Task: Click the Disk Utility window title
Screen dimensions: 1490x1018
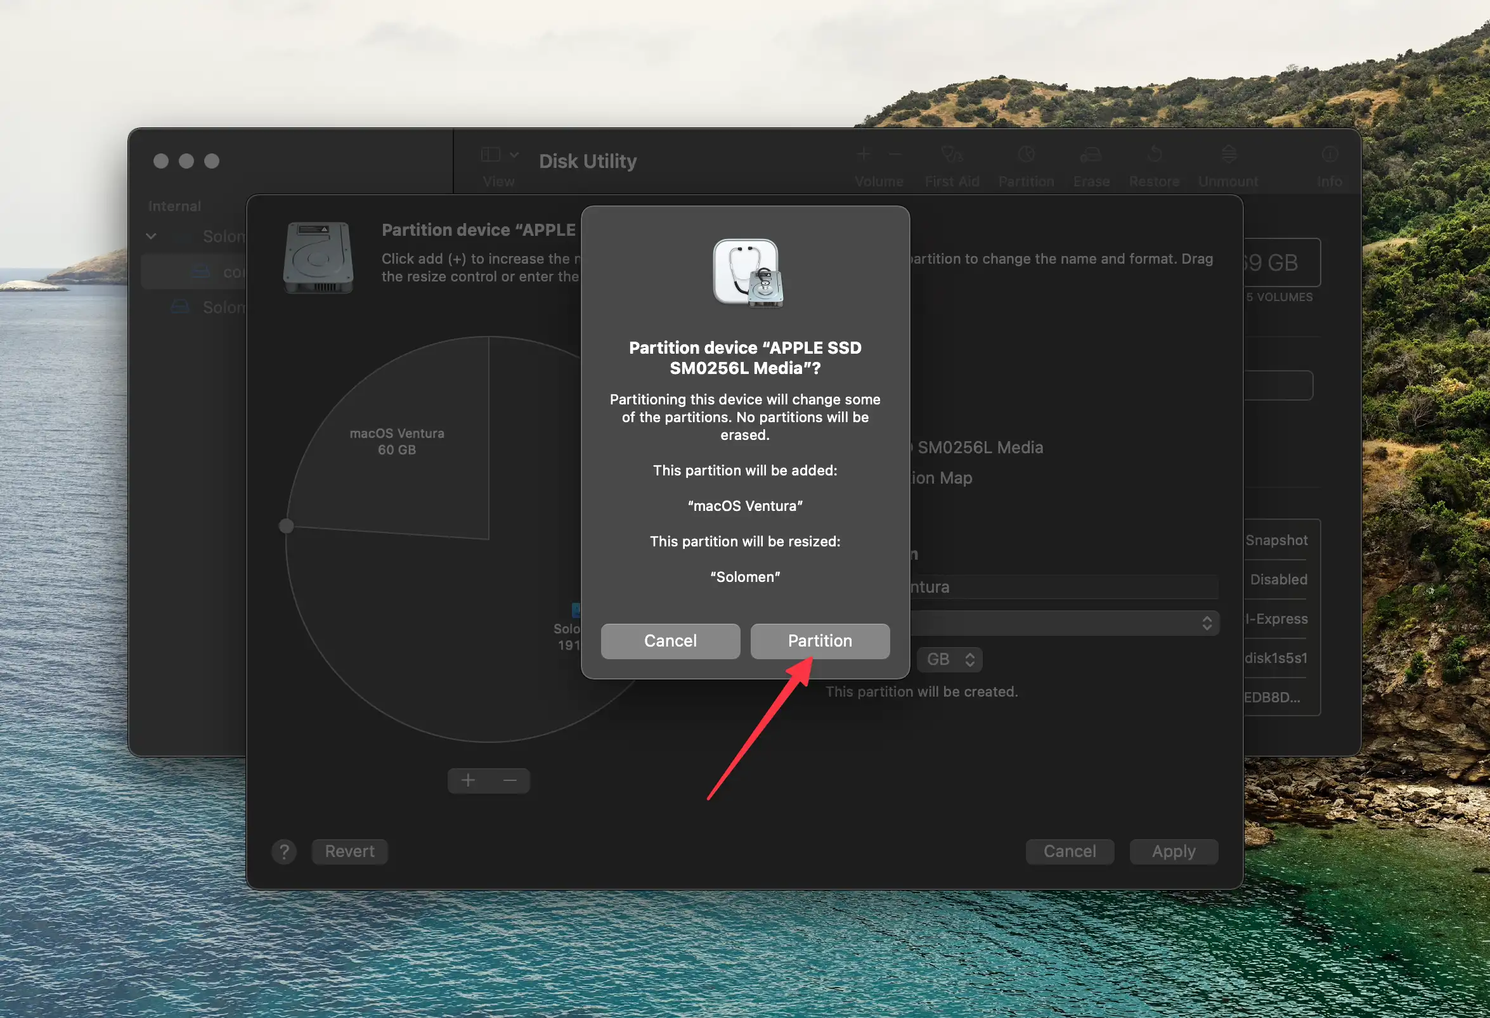Action: [x=588, y=161]
